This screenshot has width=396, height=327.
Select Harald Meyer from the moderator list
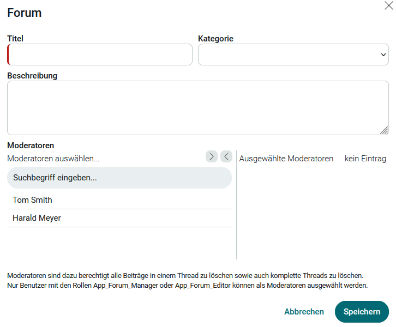[37, 218]
